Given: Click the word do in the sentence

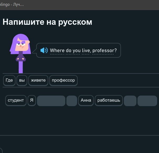Looking at the screenshot, I should pyautogui.click(x=69, y=50).
